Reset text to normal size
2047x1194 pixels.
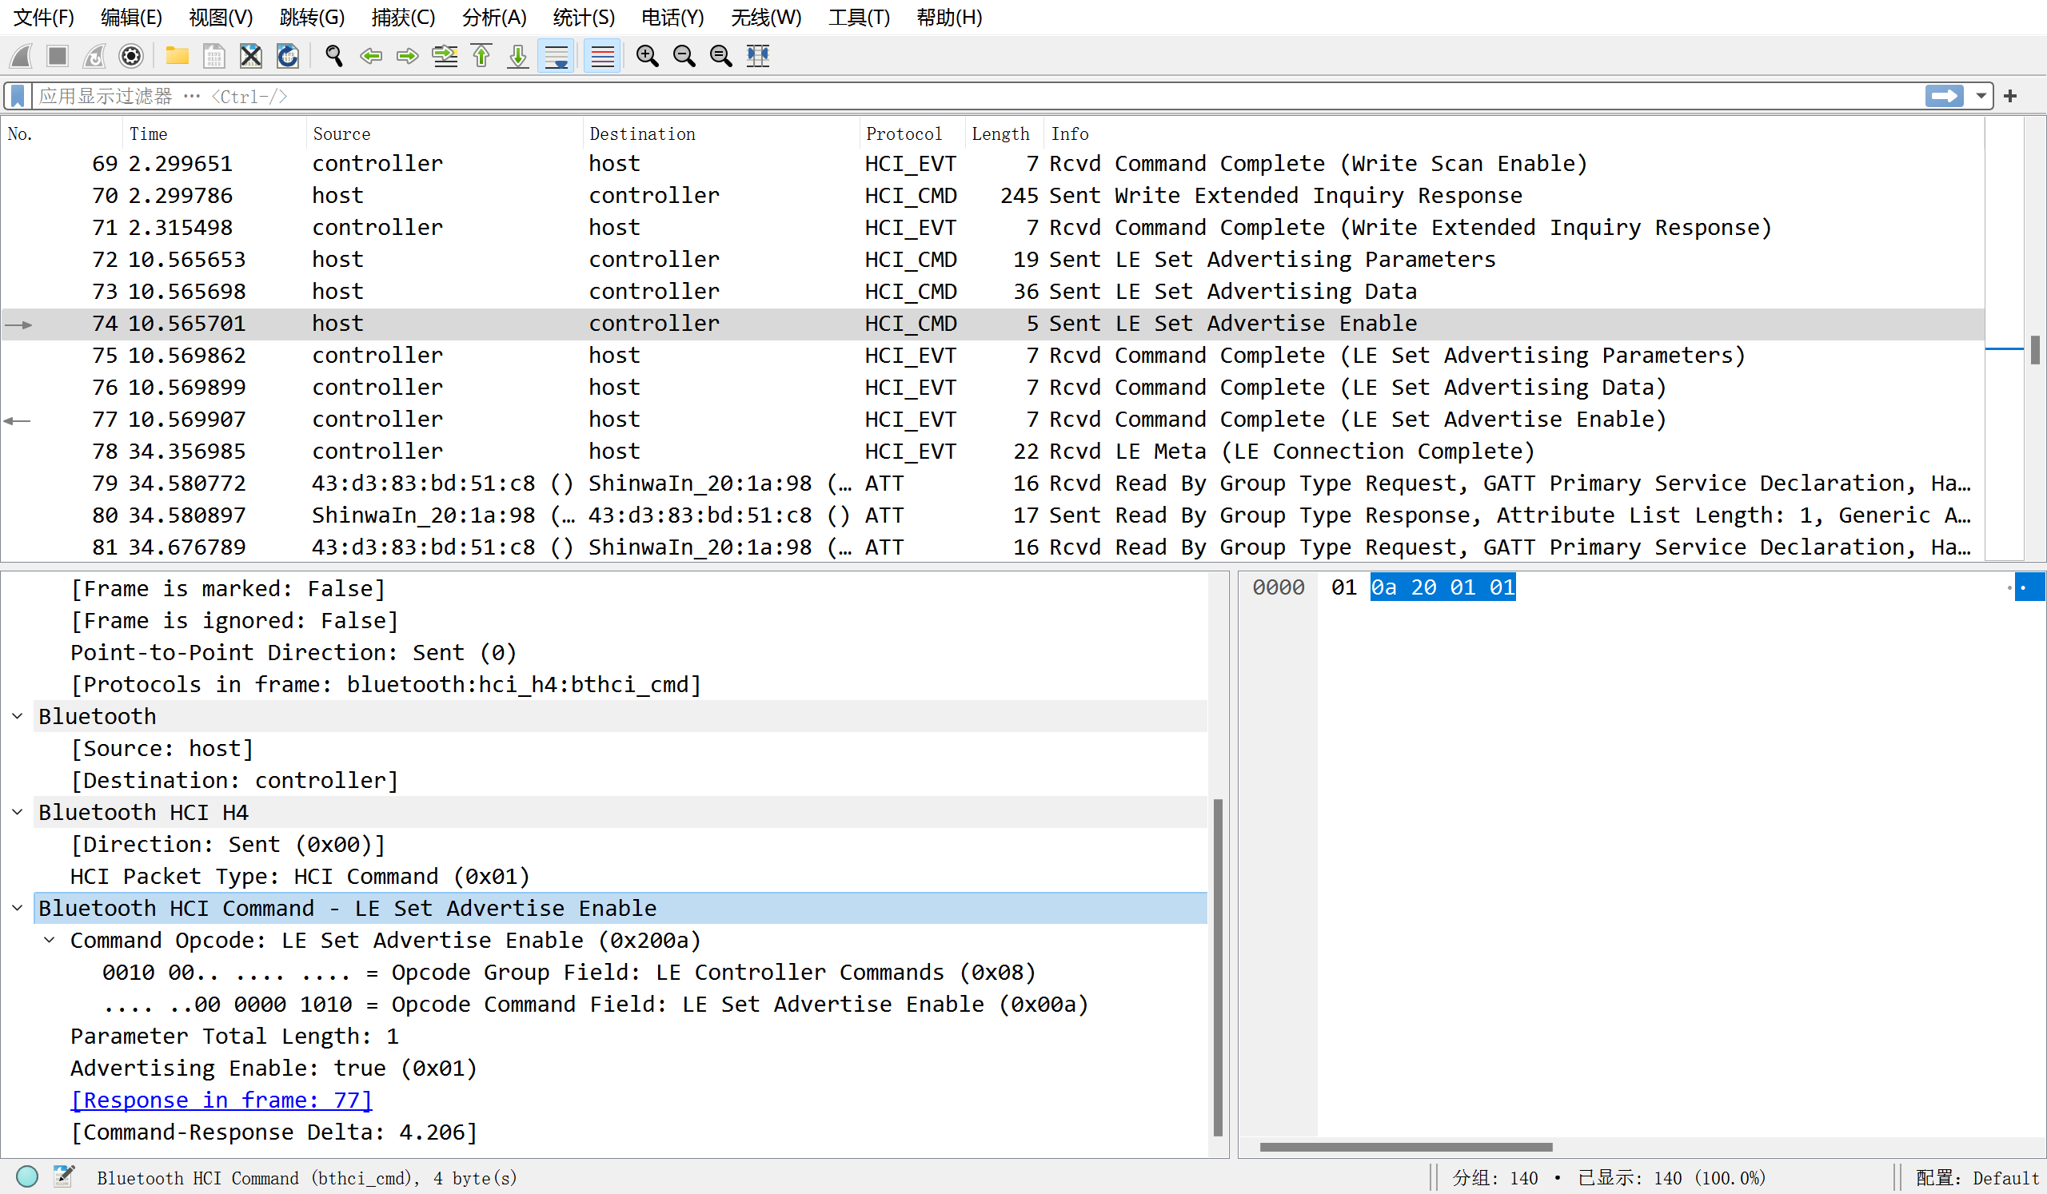coord(721,56)
